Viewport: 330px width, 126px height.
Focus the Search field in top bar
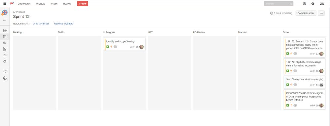point(279,4)
